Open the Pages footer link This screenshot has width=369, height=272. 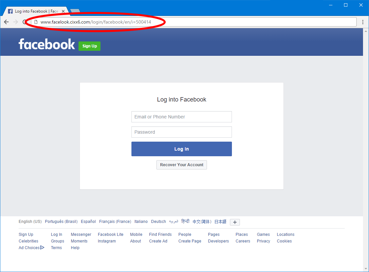(x=214, y=235)
